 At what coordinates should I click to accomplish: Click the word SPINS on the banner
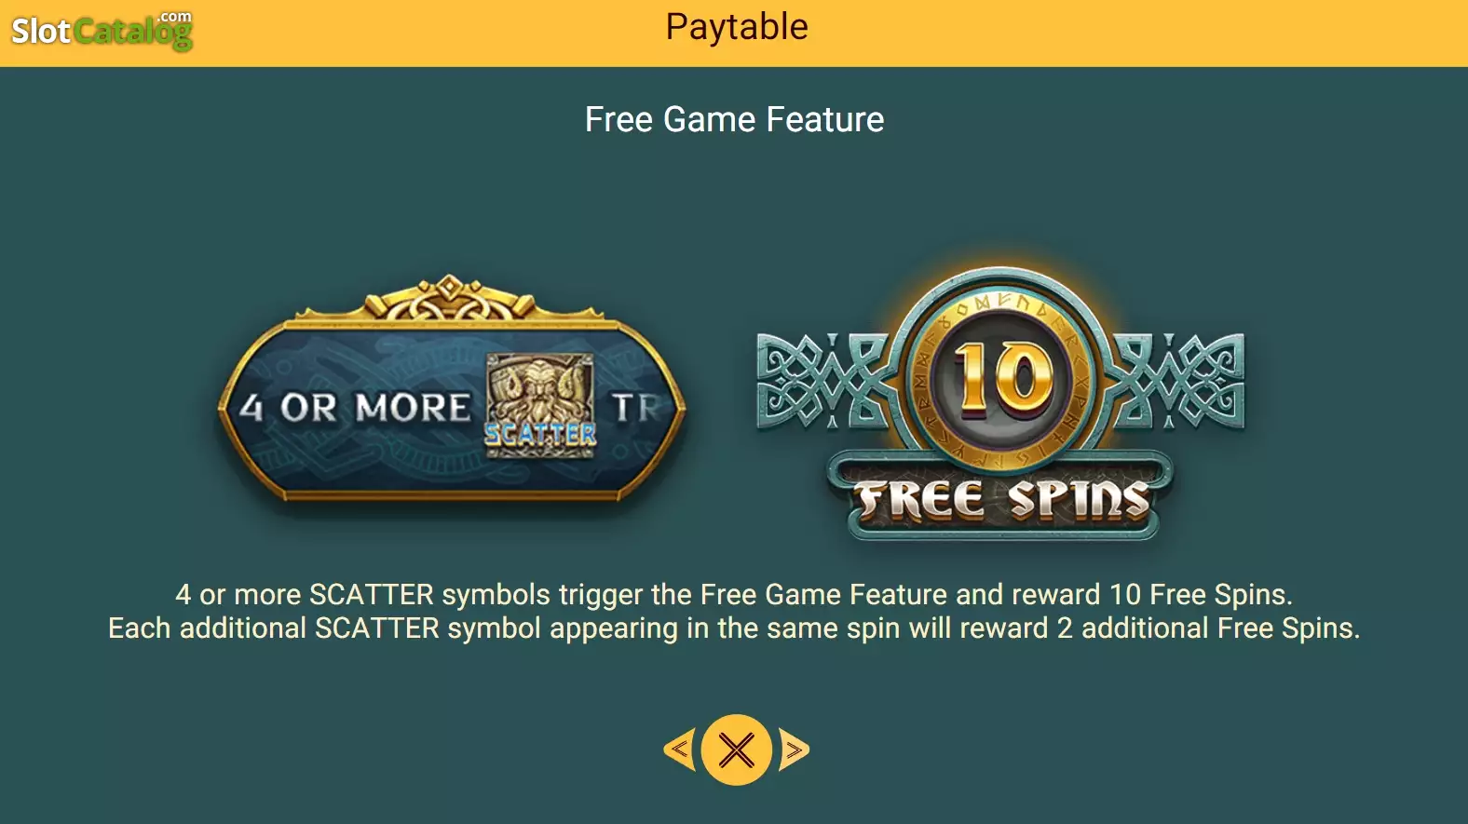(1080, 500)
